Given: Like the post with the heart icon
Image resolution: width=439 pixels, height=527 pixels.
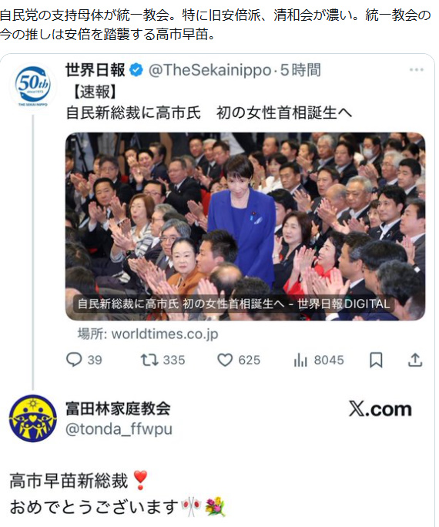Looking at the screenshot, I should [x=225, y=360].
